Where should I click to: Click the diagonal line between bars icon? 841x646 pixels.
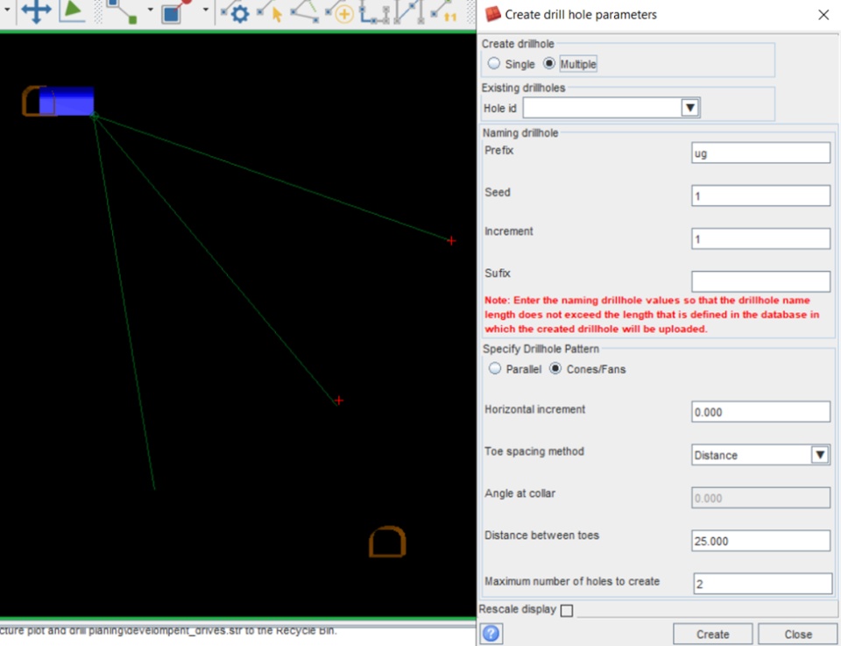coord(409,11)
